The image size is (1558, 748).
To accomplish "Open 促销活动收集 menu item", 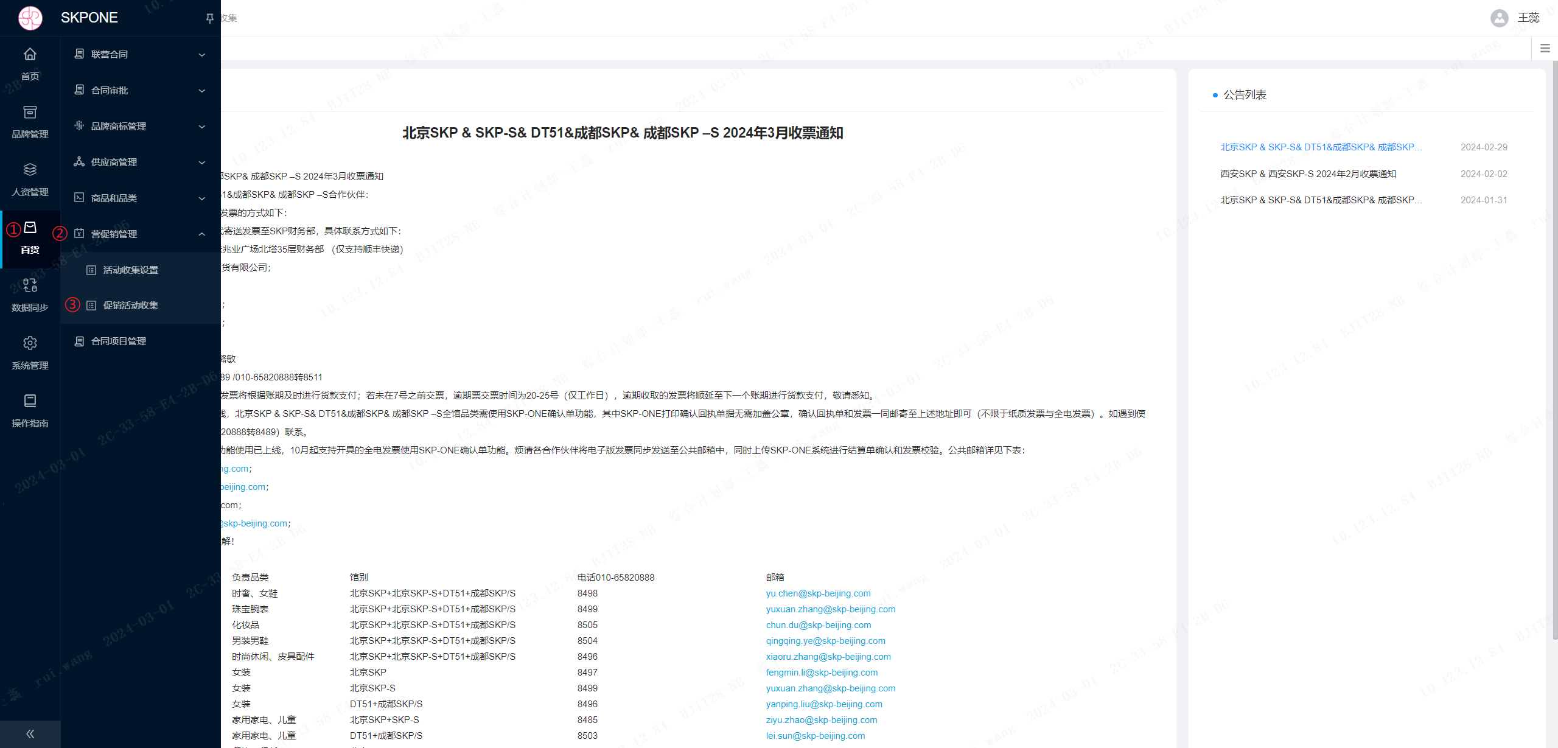I will pyautogui.click(x=130, y=305).
